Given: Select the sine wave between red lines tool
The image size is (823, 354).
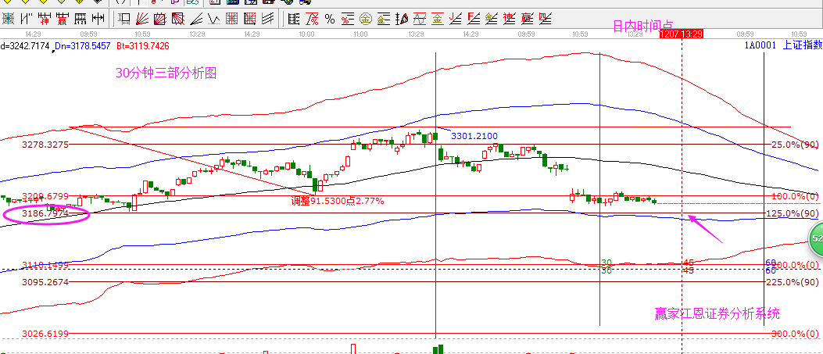Looking at the screenshot, I should tap(419, 20).
